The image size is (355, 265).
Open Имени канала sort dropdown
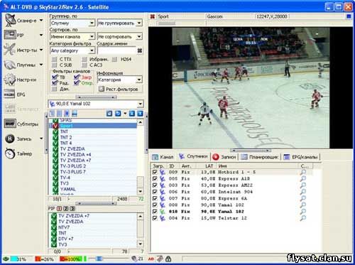pos(92,36)
